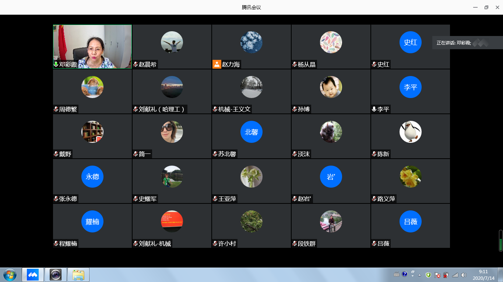Click the muted mic icon next to 吕薇
Screen dimensions: 503x282
click(x=374, y=243)
